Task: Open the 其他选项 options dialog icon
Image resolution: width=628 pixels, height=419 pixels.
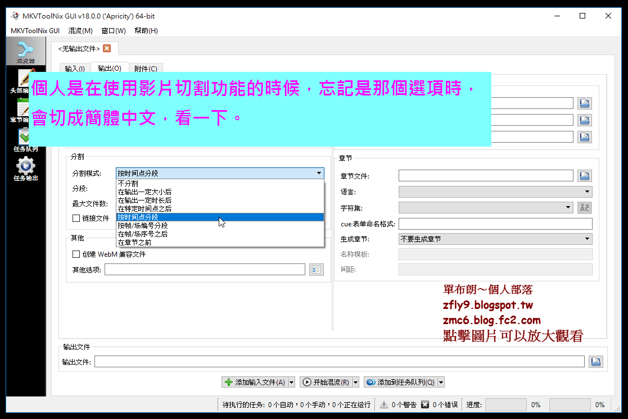Action: tap(317, 270)
